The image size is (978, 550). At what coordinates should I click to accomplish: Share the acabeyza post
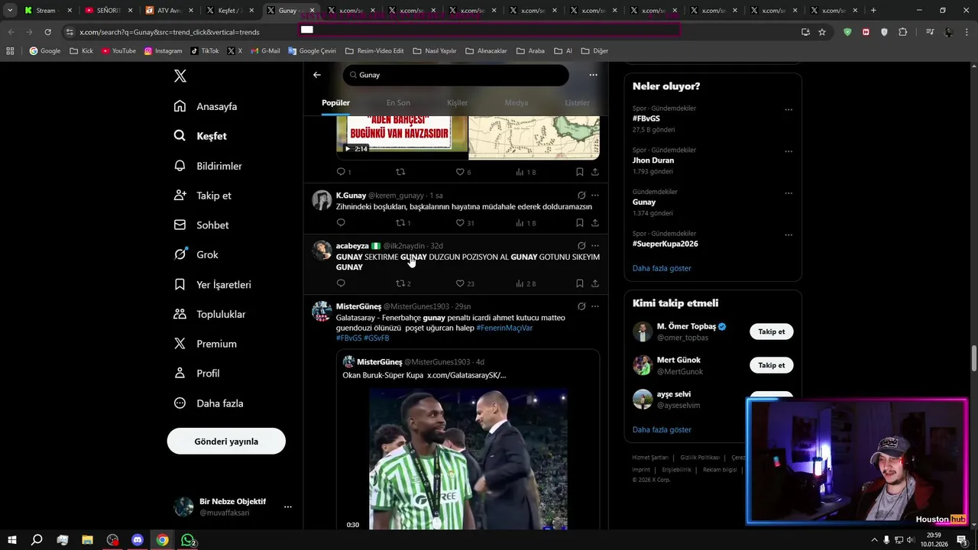594,283
